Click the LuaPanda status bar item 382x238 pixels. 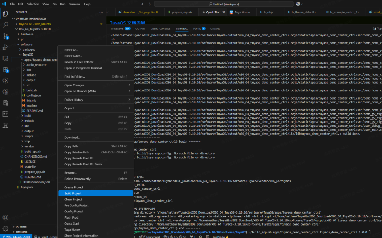[x=220, y=236]
